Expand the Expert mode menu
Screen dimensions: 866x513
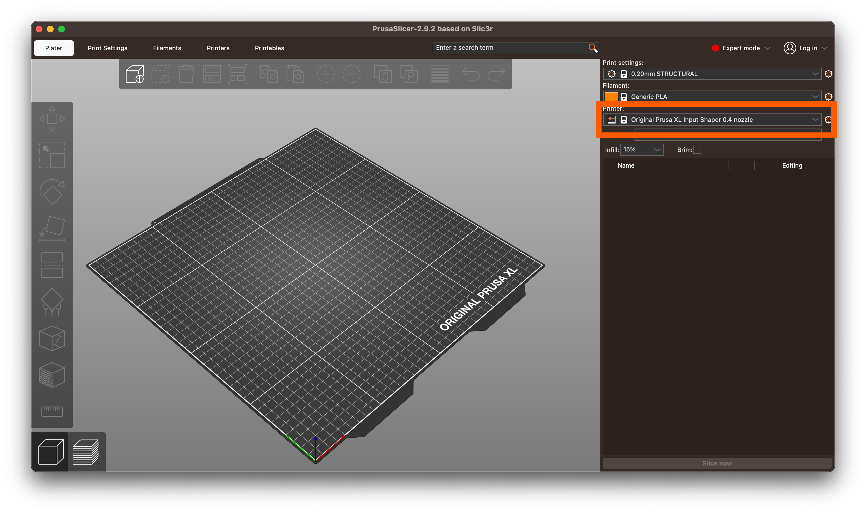pyautogui.click(x=741, y=48)
